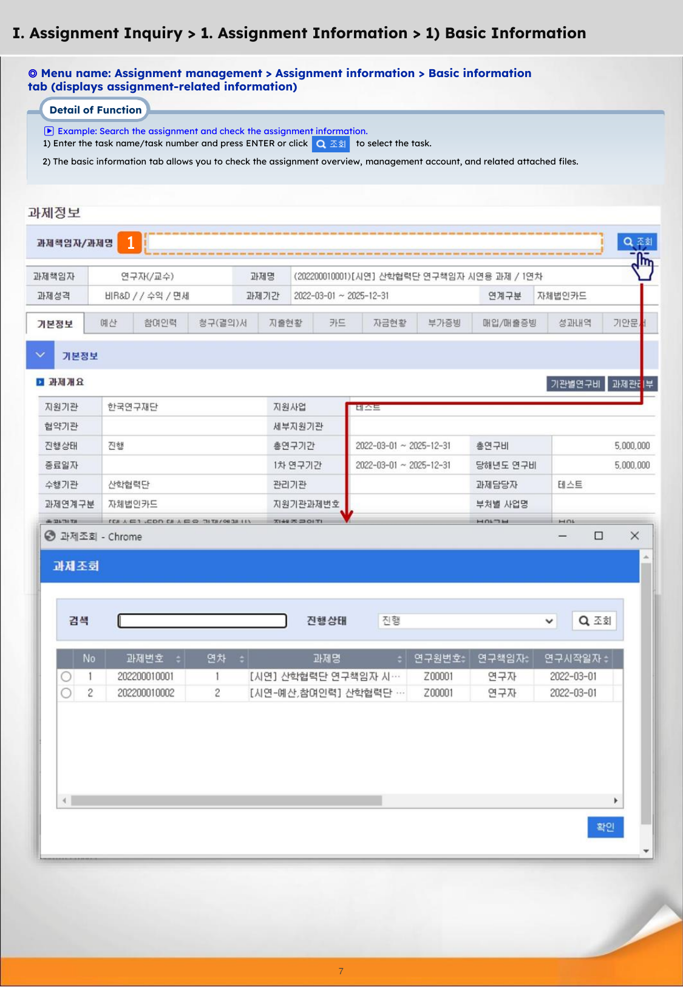Click the 기관별연구비 button
Image resolution: width=683 pixels, height=987 pixels.
[x=575, y=384]
